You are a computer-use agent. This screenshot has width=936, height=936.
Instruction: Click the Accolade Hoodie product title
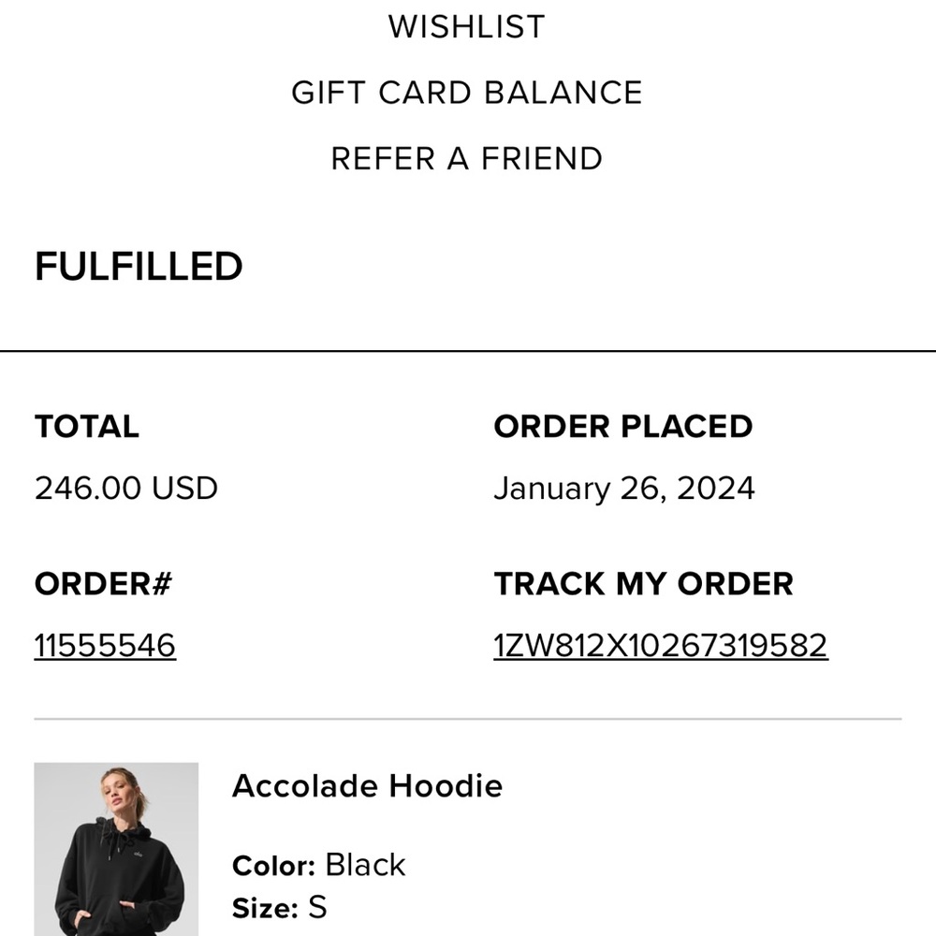[x=367, y=785]
